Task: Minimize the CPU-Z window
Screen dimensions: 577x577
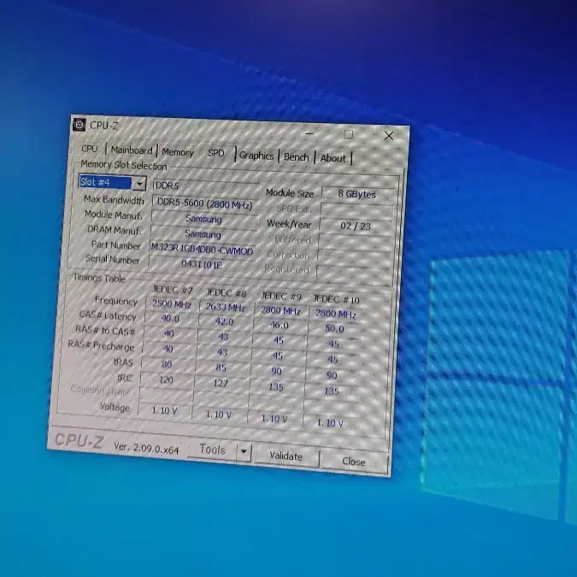Action: (x=309, y=133)
